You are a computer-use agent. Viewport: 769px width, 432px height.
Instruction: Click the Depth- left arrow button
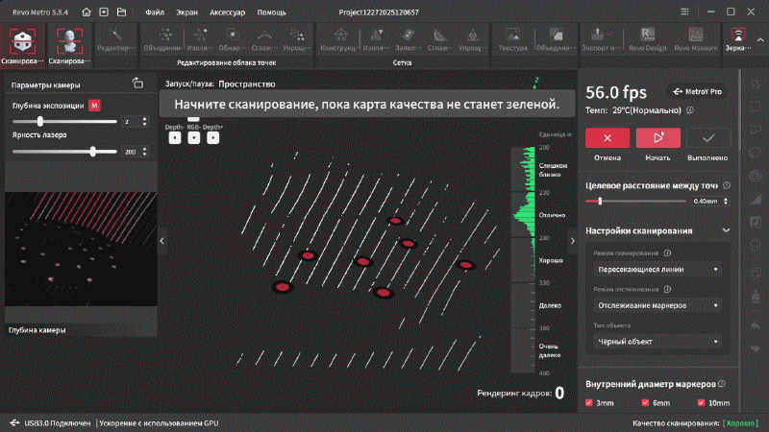[174, 137]
